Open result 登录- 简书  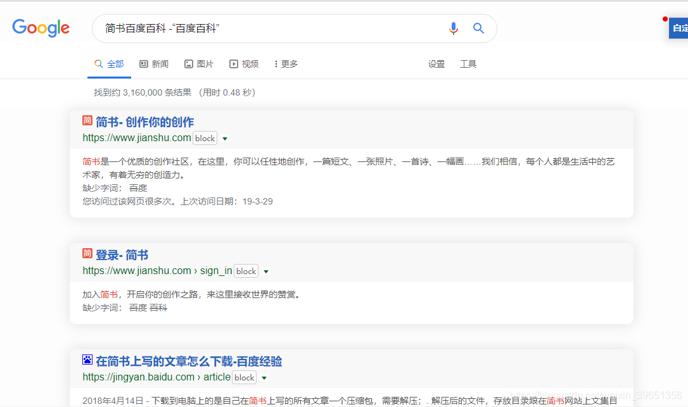[122, 255]
